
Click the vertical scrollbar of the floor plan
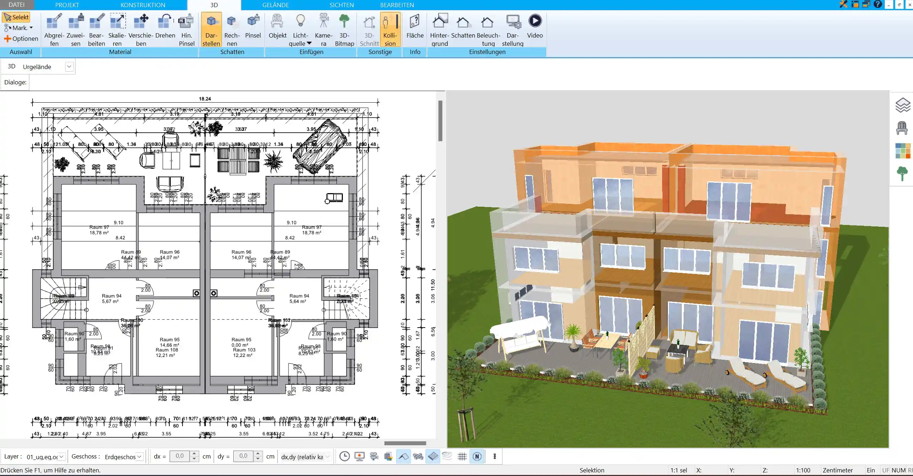click(x=440, y=121)
